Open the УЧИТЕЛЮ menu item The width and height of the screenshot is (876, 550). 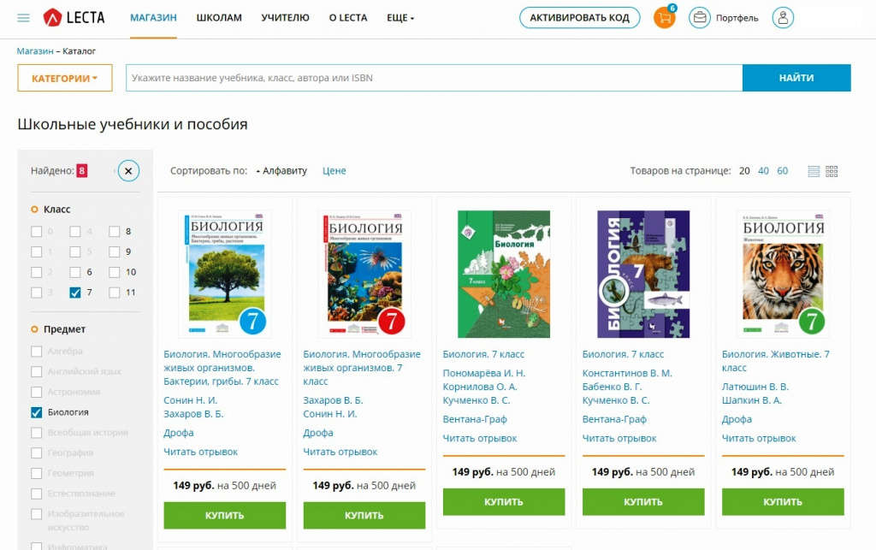[x=285, y=18]
